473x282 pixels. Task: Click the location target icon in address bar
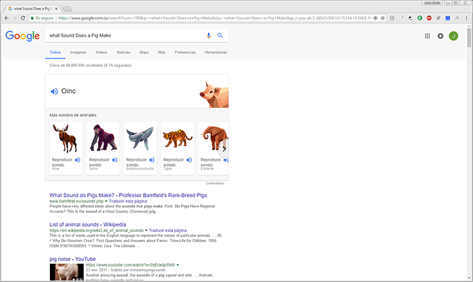tap(375, 18)
